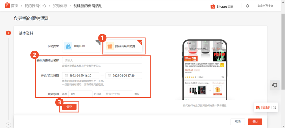Click the start date calendar icon

tap(66, 76)
